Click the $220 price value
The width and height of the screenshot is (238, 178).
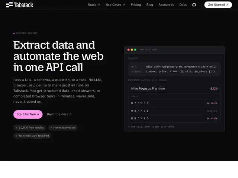pyautogui.click(x=214, y=89)
